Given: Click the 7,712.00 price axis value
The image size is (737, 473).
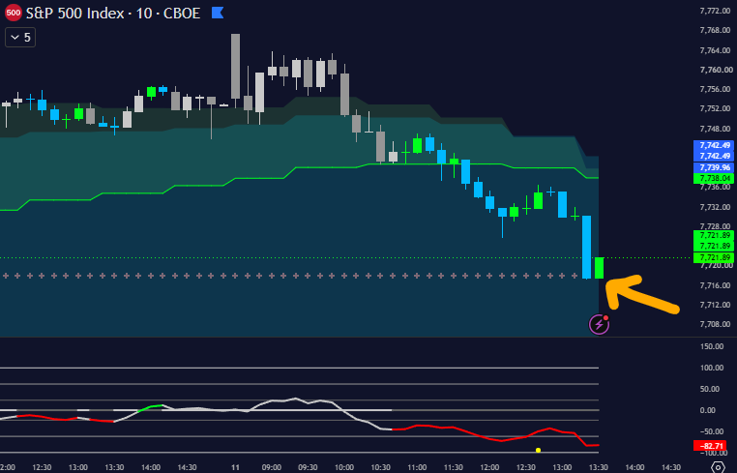Looking at the screenshot, I should 715,305.
